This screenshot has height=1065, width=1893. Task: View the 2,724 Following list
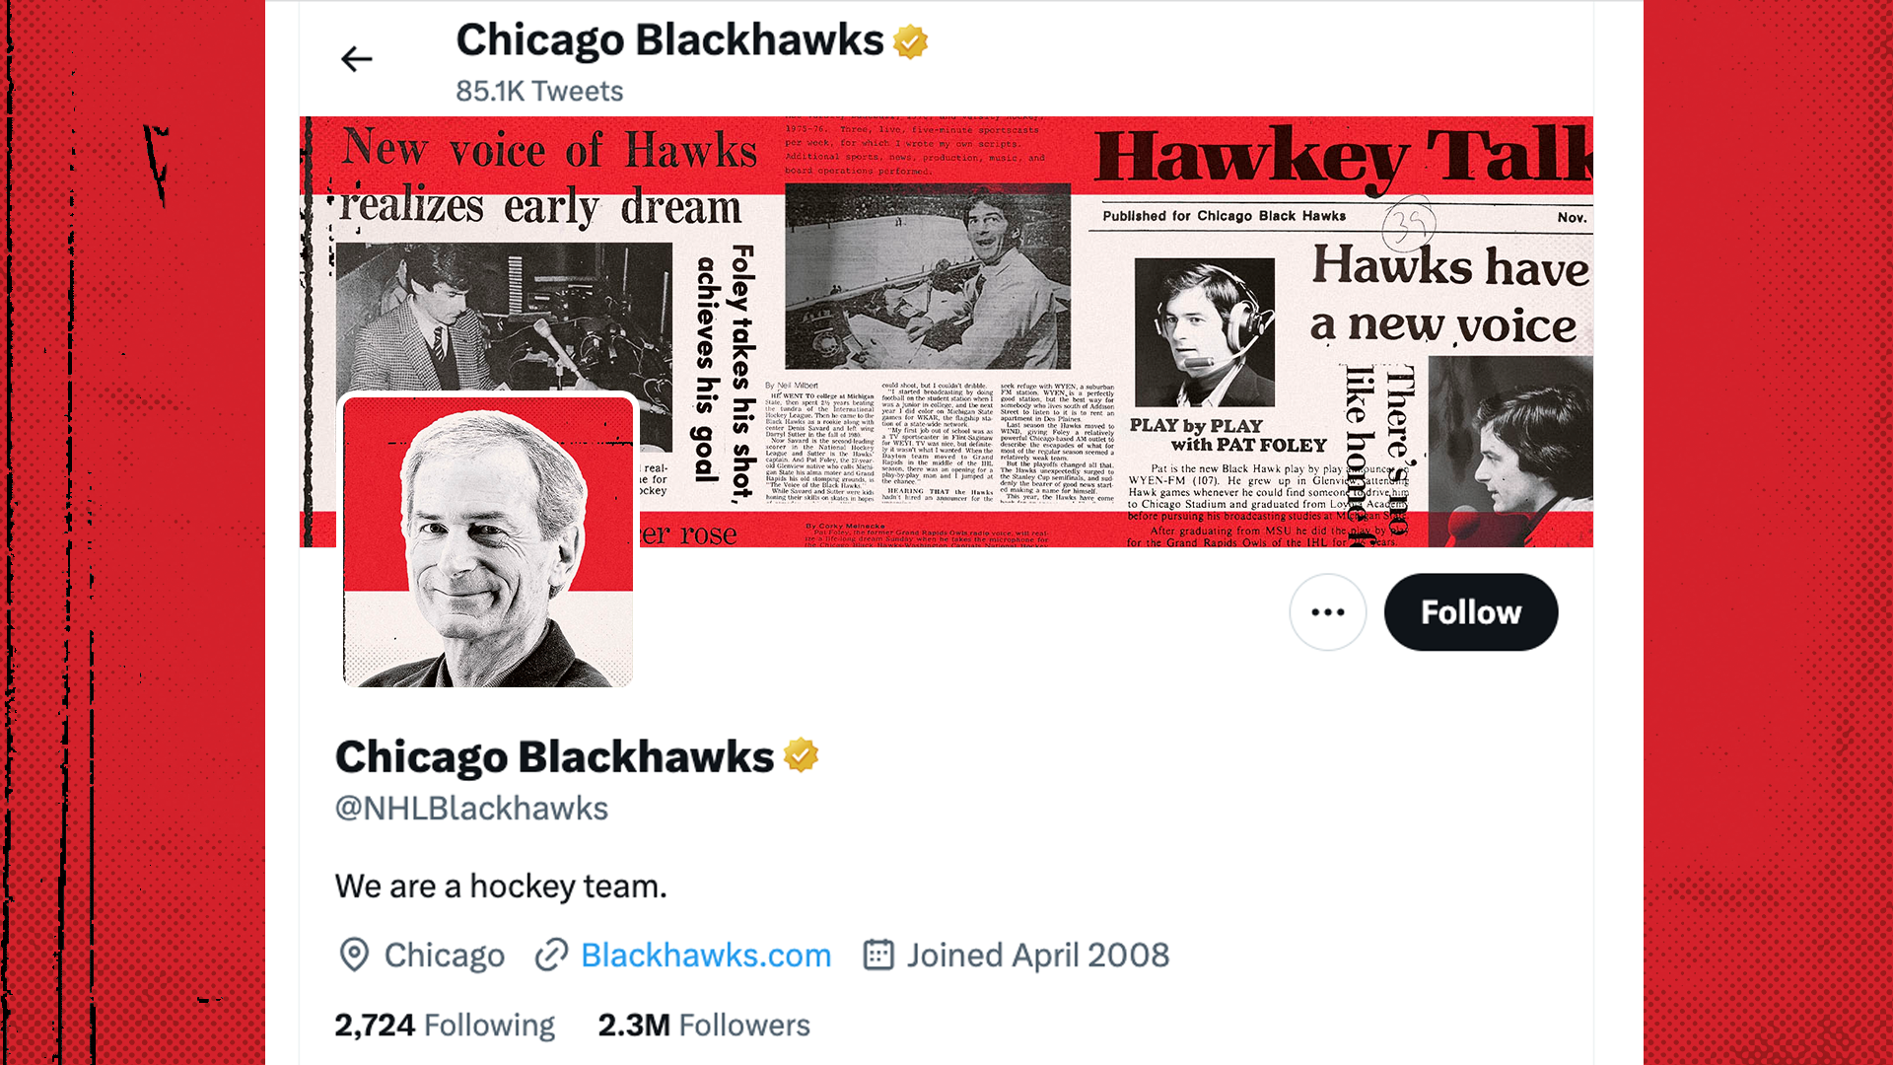[x=445, y=1026]
